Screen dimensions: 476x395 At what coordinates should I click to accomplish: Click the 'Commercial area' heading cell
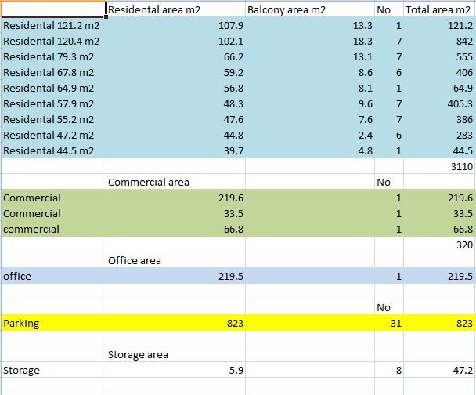176,182
